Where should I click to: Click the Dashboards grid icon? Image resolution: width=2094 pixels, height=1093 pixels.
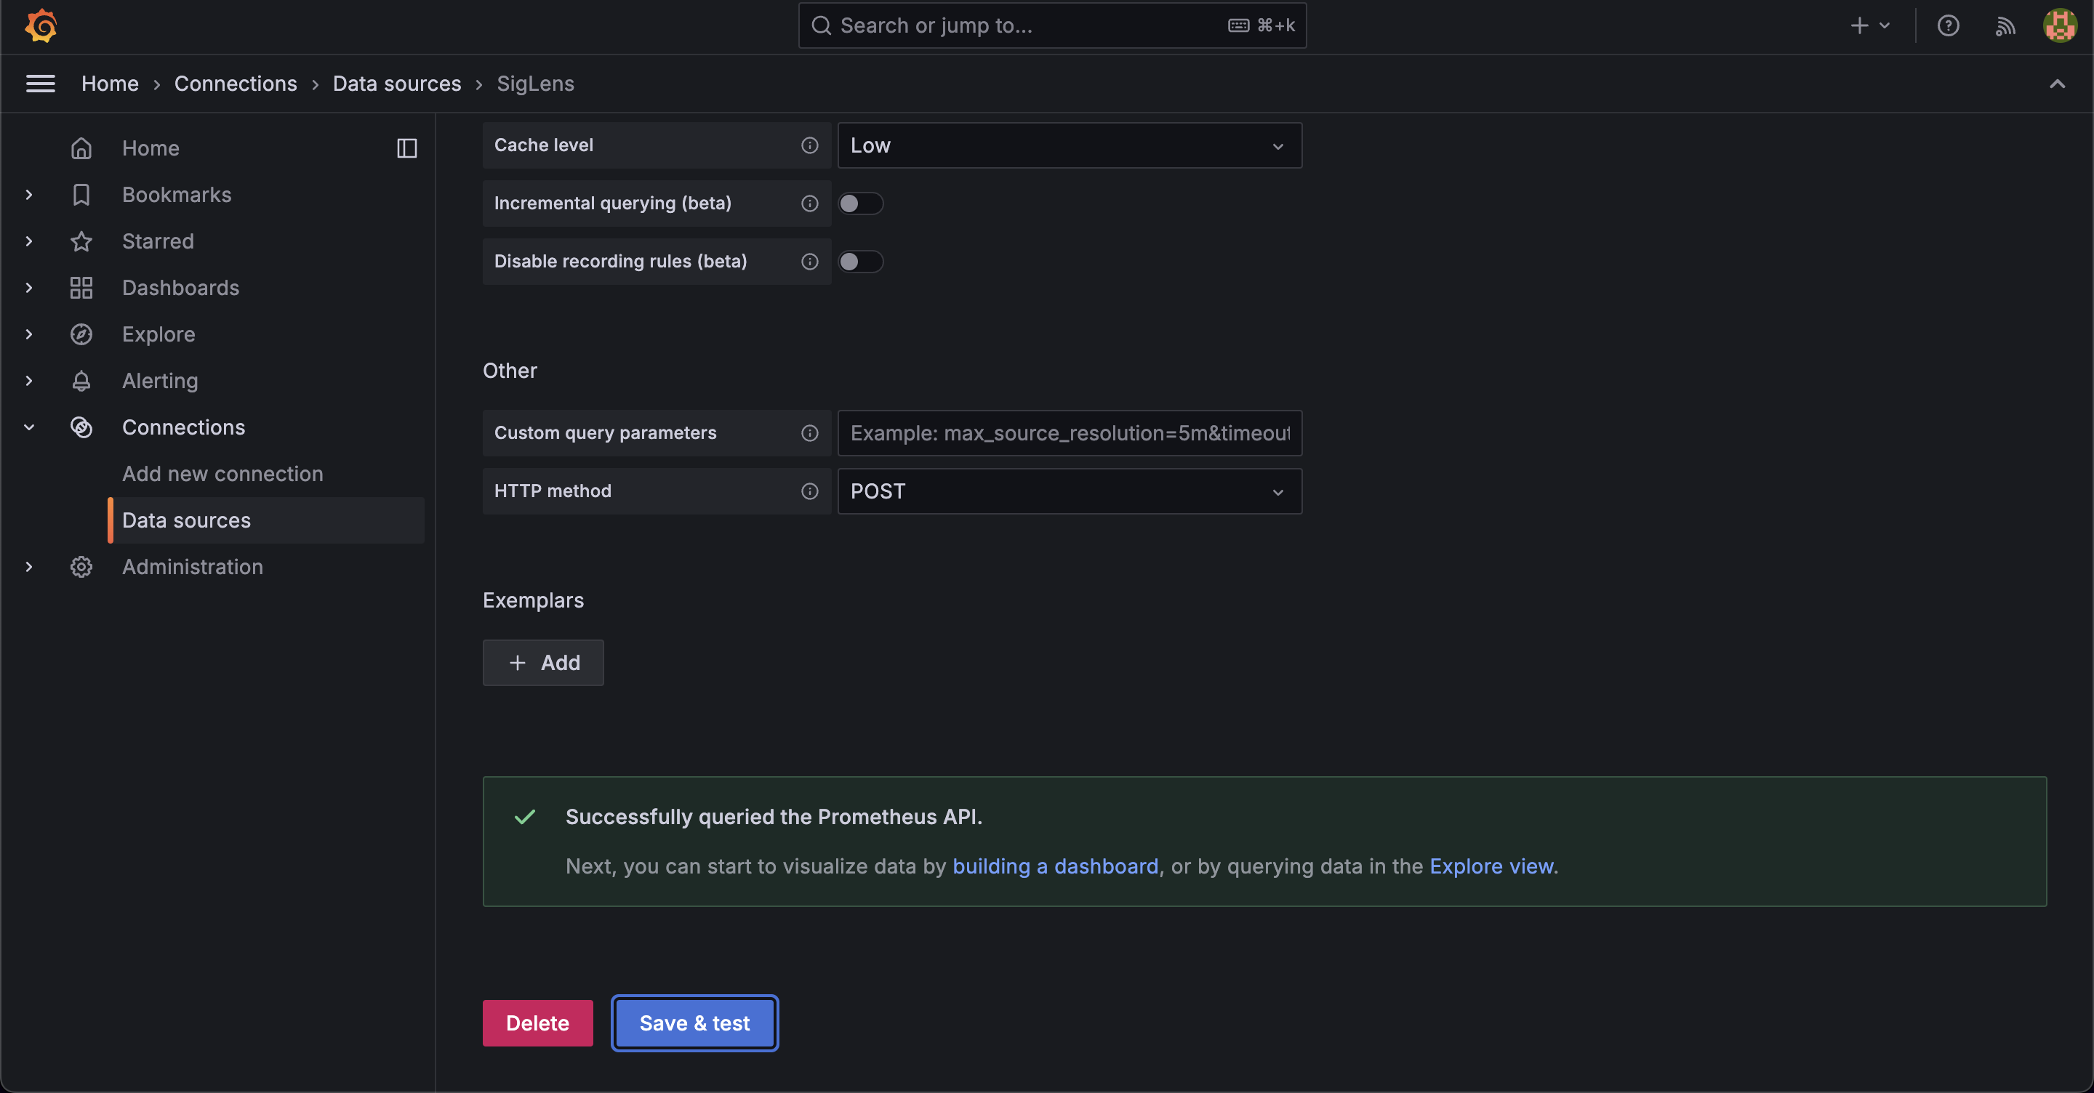pyautogui.click(x=81, y=288)
